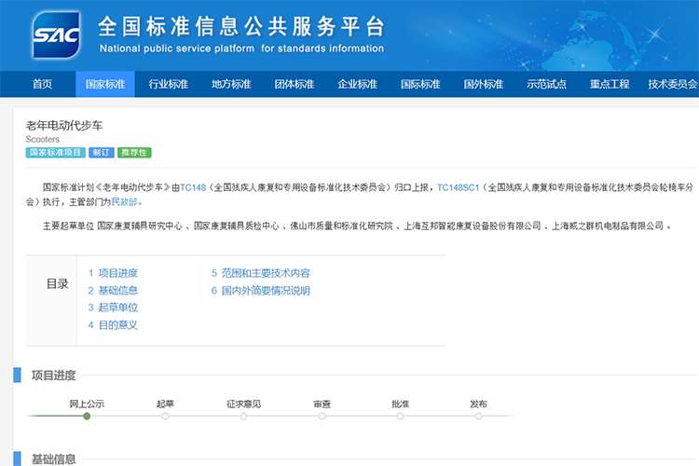Image resolution: width=699 pixels, height=466 pixels.
Task: Select the 国家标准 navigation tab
Action: (104, 84)
